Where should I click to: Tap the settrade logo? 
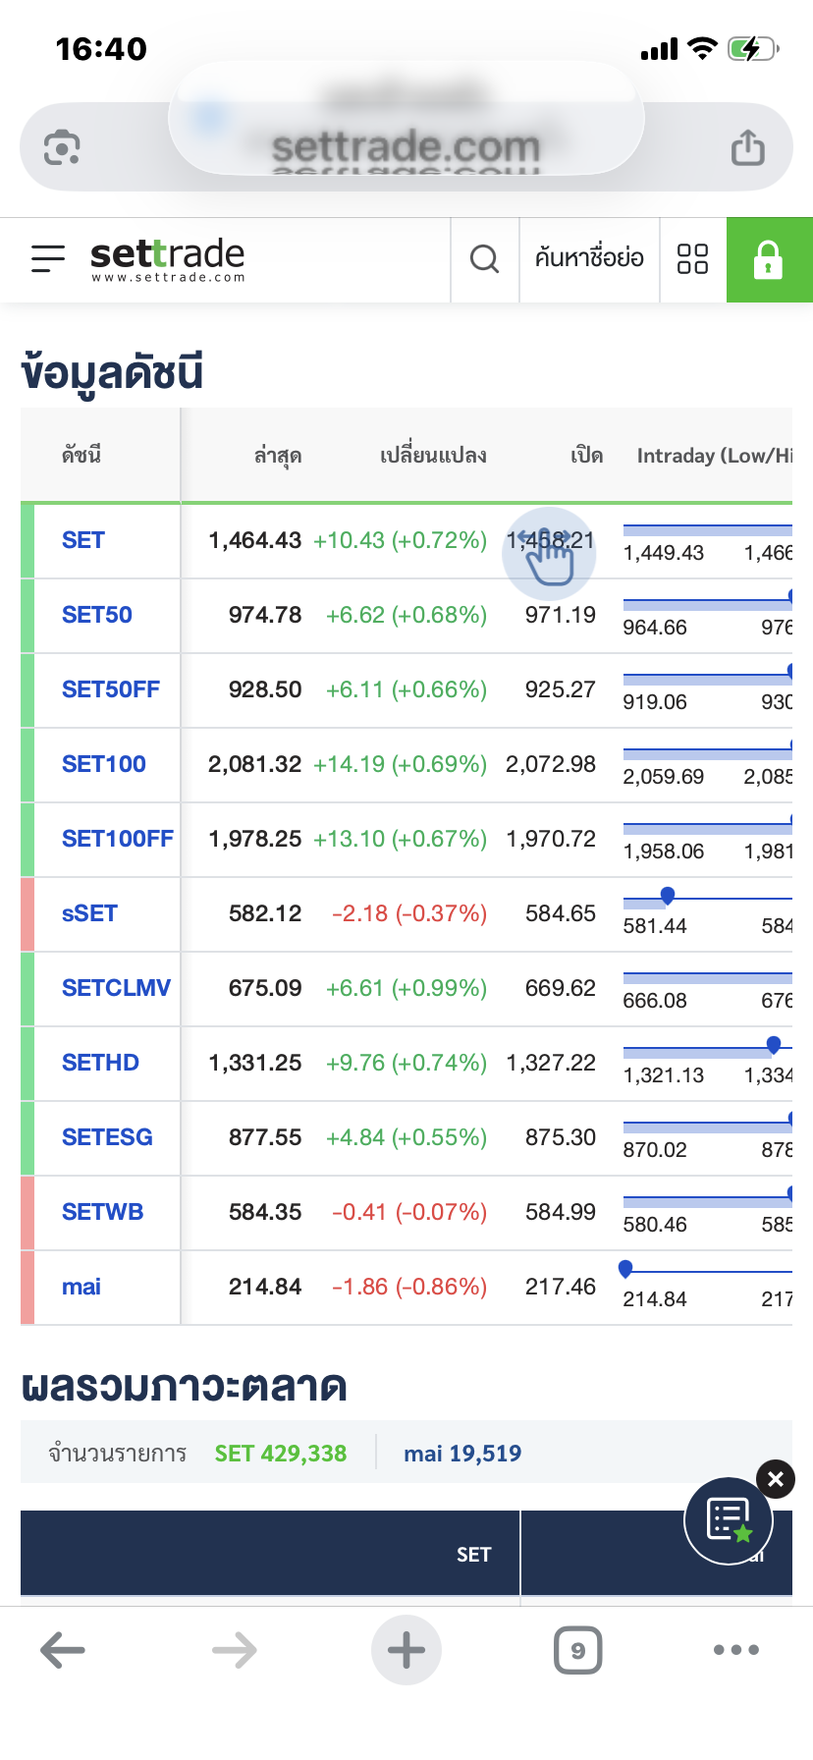click(x=167, y=258)
